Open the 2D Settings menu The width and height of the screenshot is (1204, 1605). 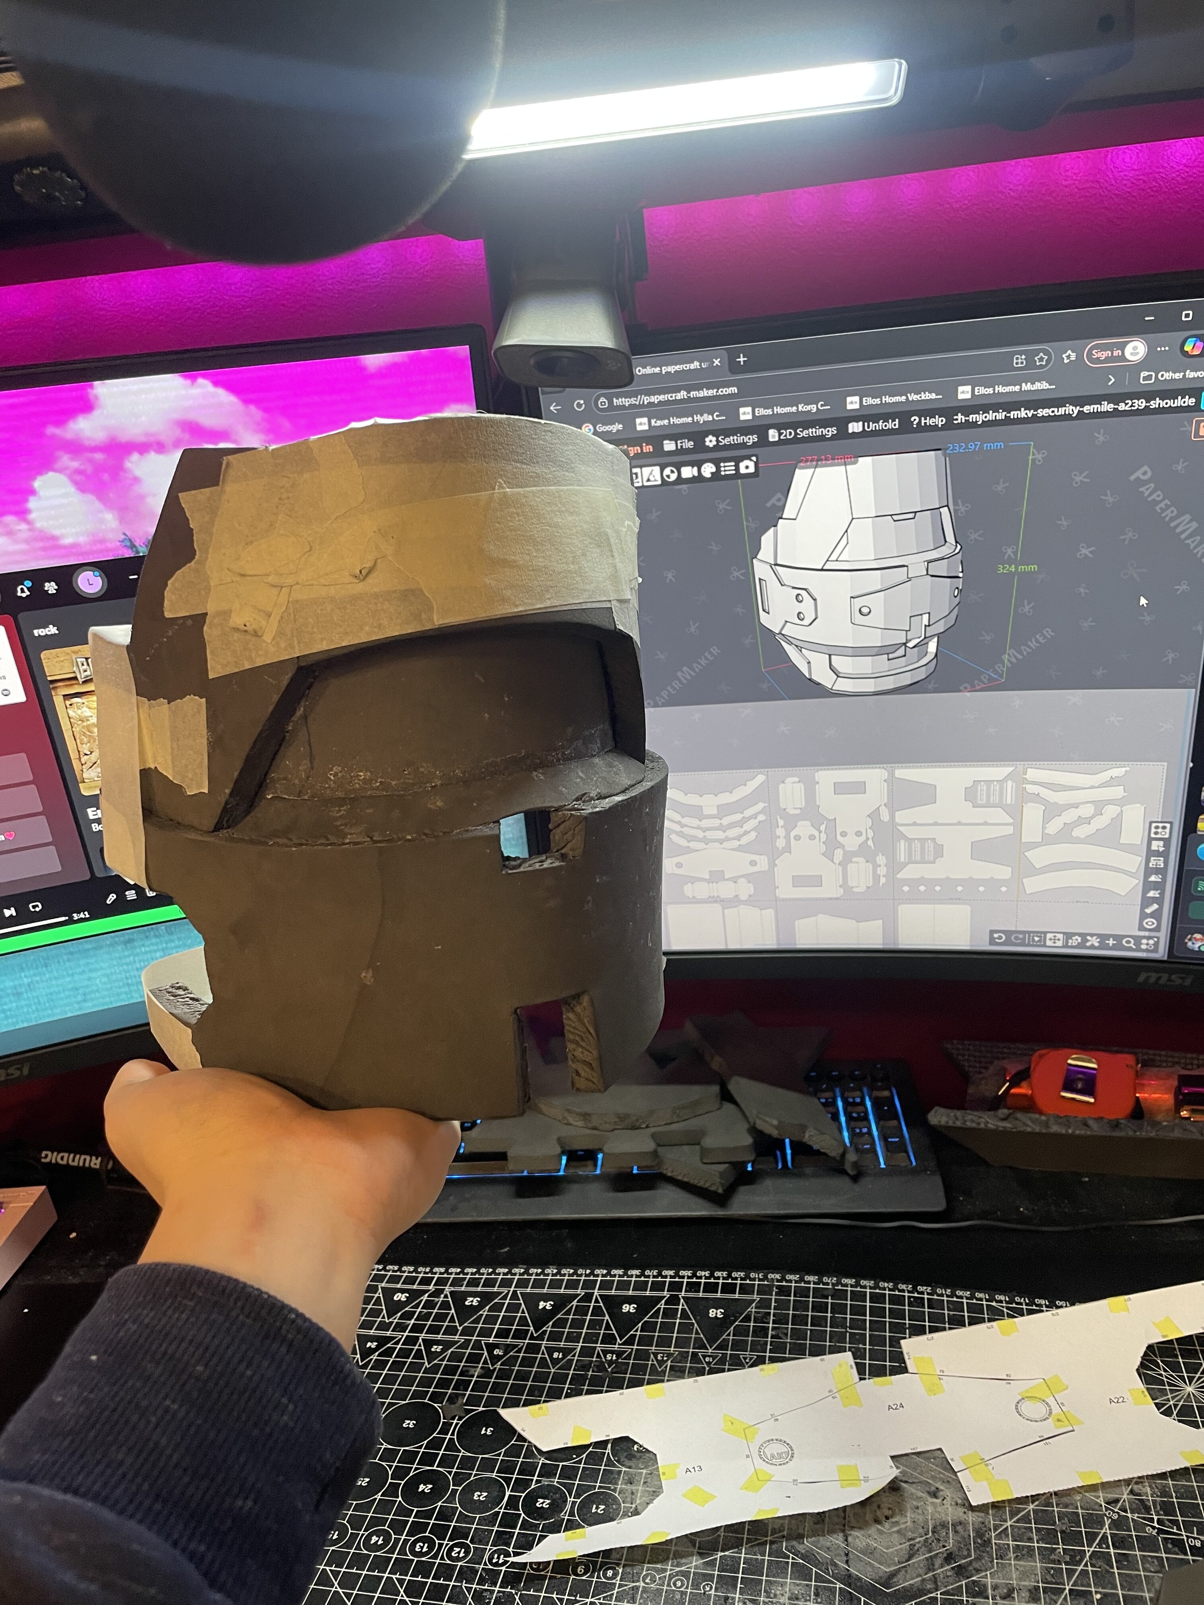pyautogui.click(x=803, y=433)
